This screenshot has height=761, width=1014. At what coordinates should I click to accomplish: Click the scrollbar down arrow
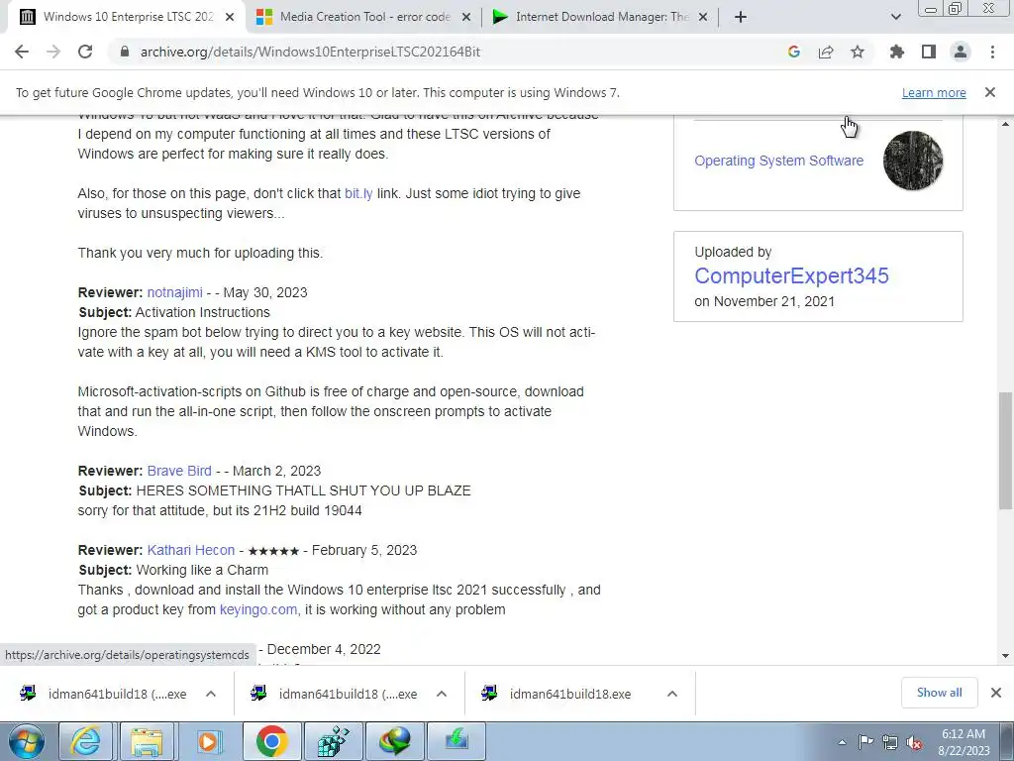(x=1006, y=656)
